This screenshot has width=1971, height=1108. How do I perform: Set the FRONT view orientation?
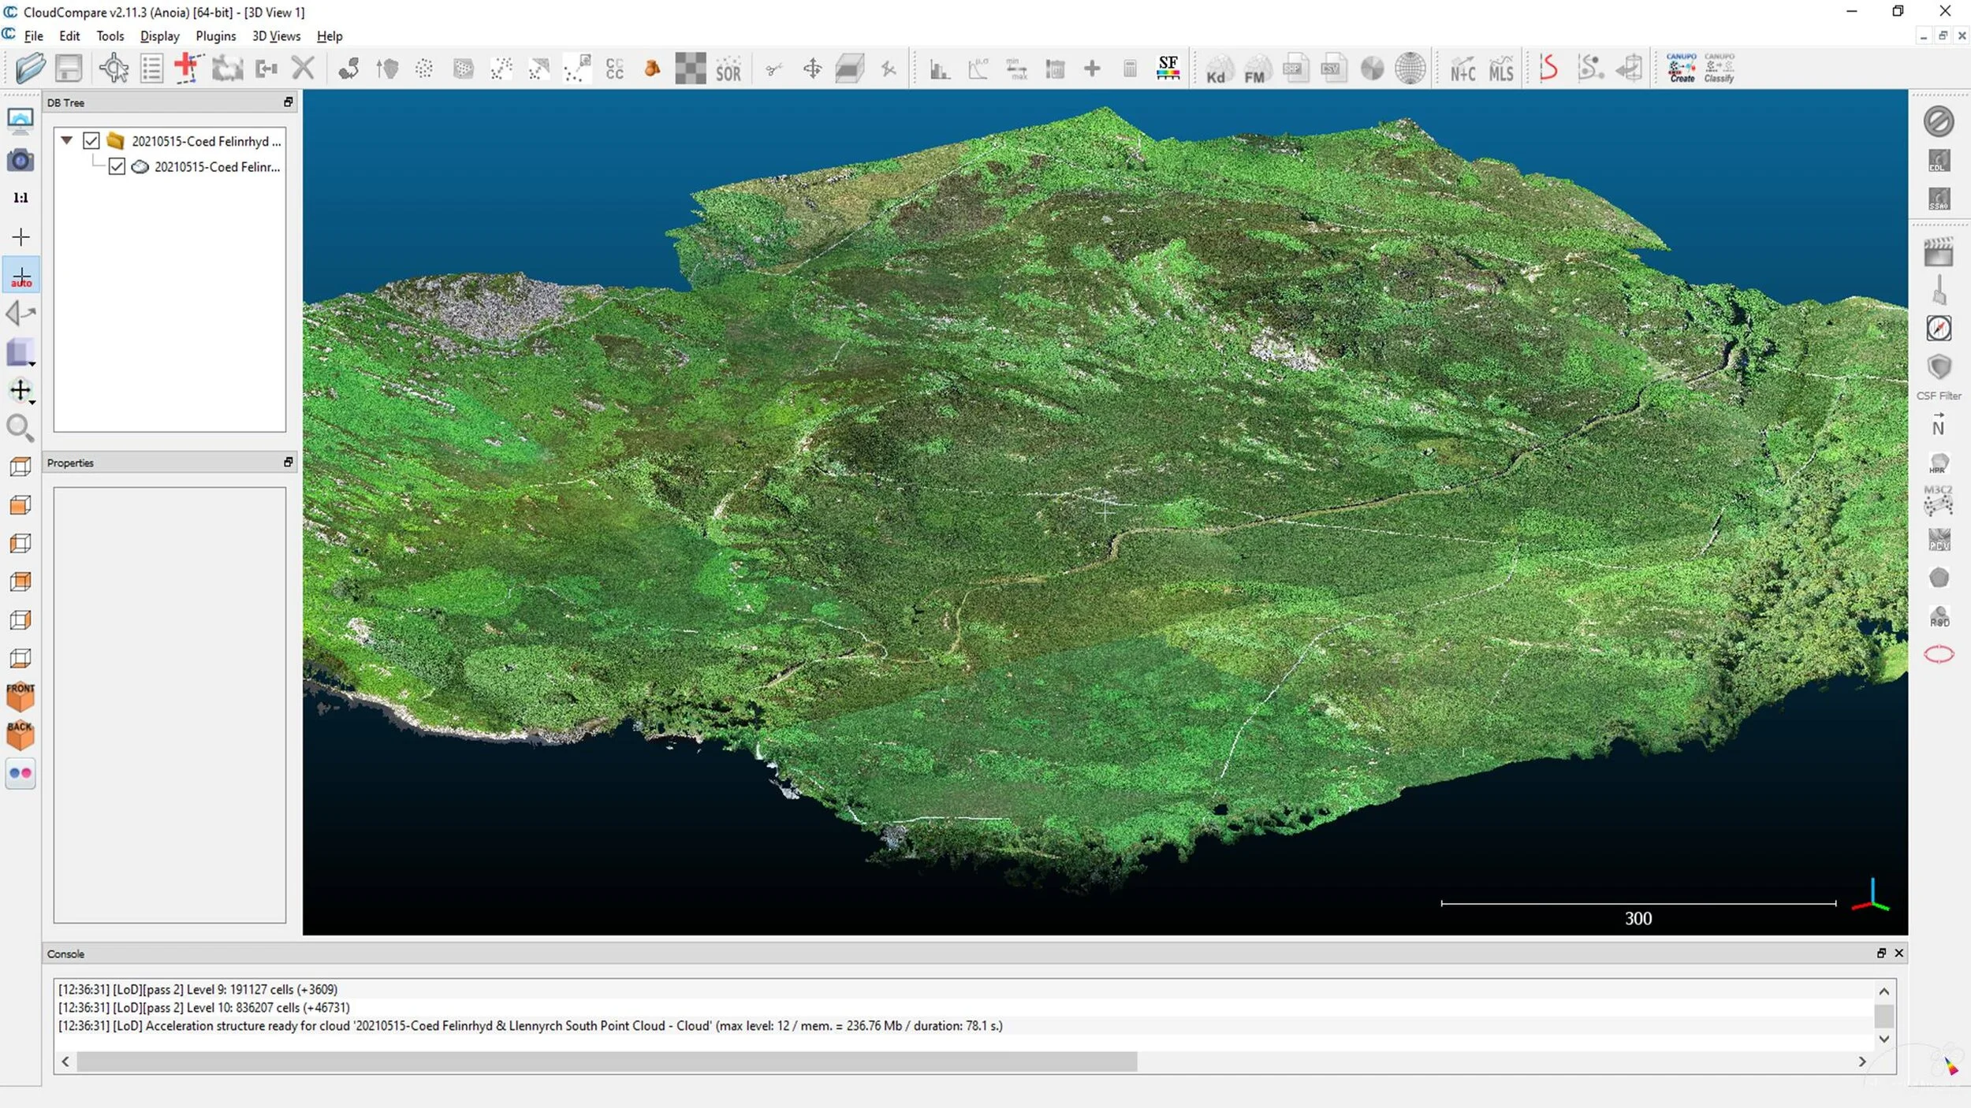point(20,697)
